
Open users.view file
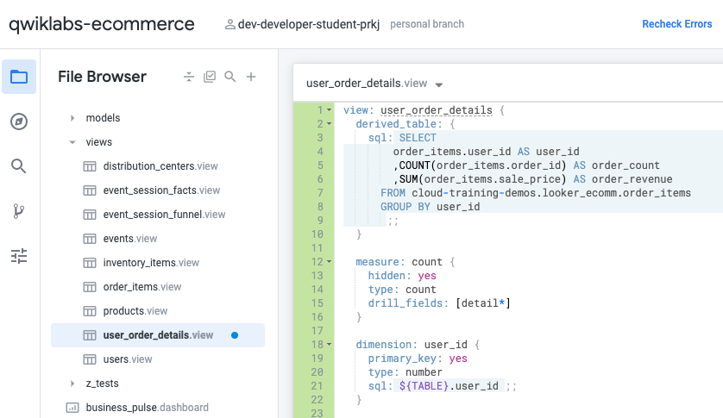pyautogui.click(x=128, y=359)
